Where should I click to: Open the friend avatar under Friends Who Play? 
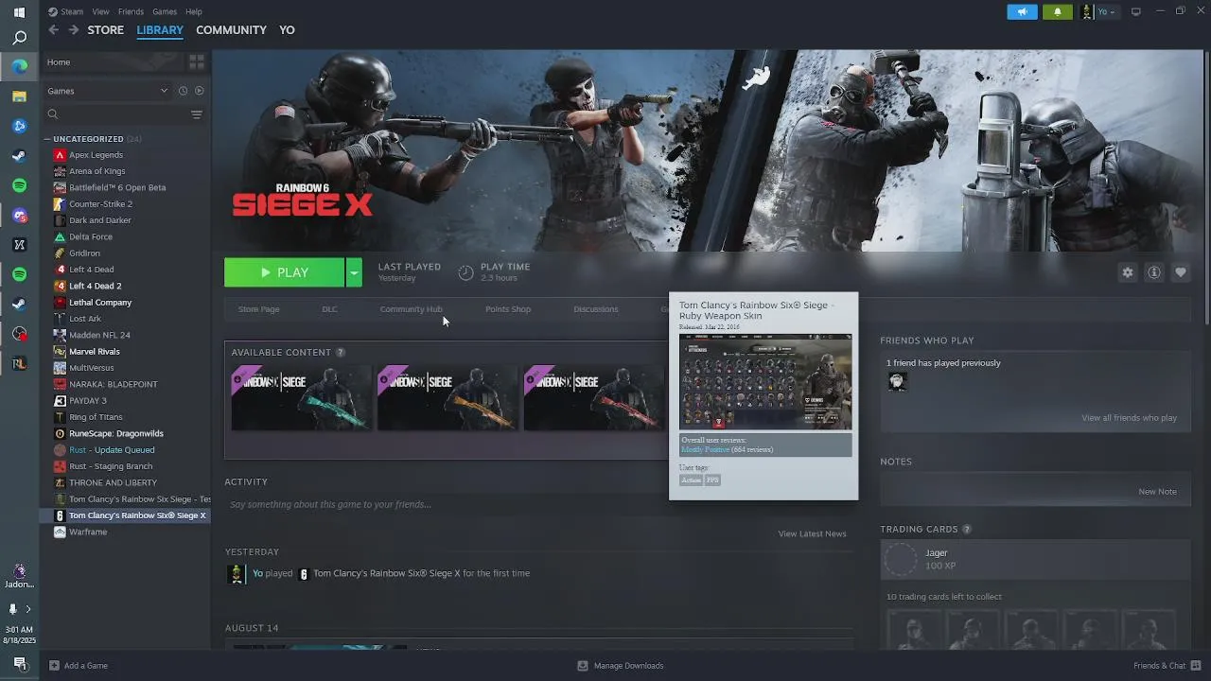pyautogui.click(x=897, y=381)
